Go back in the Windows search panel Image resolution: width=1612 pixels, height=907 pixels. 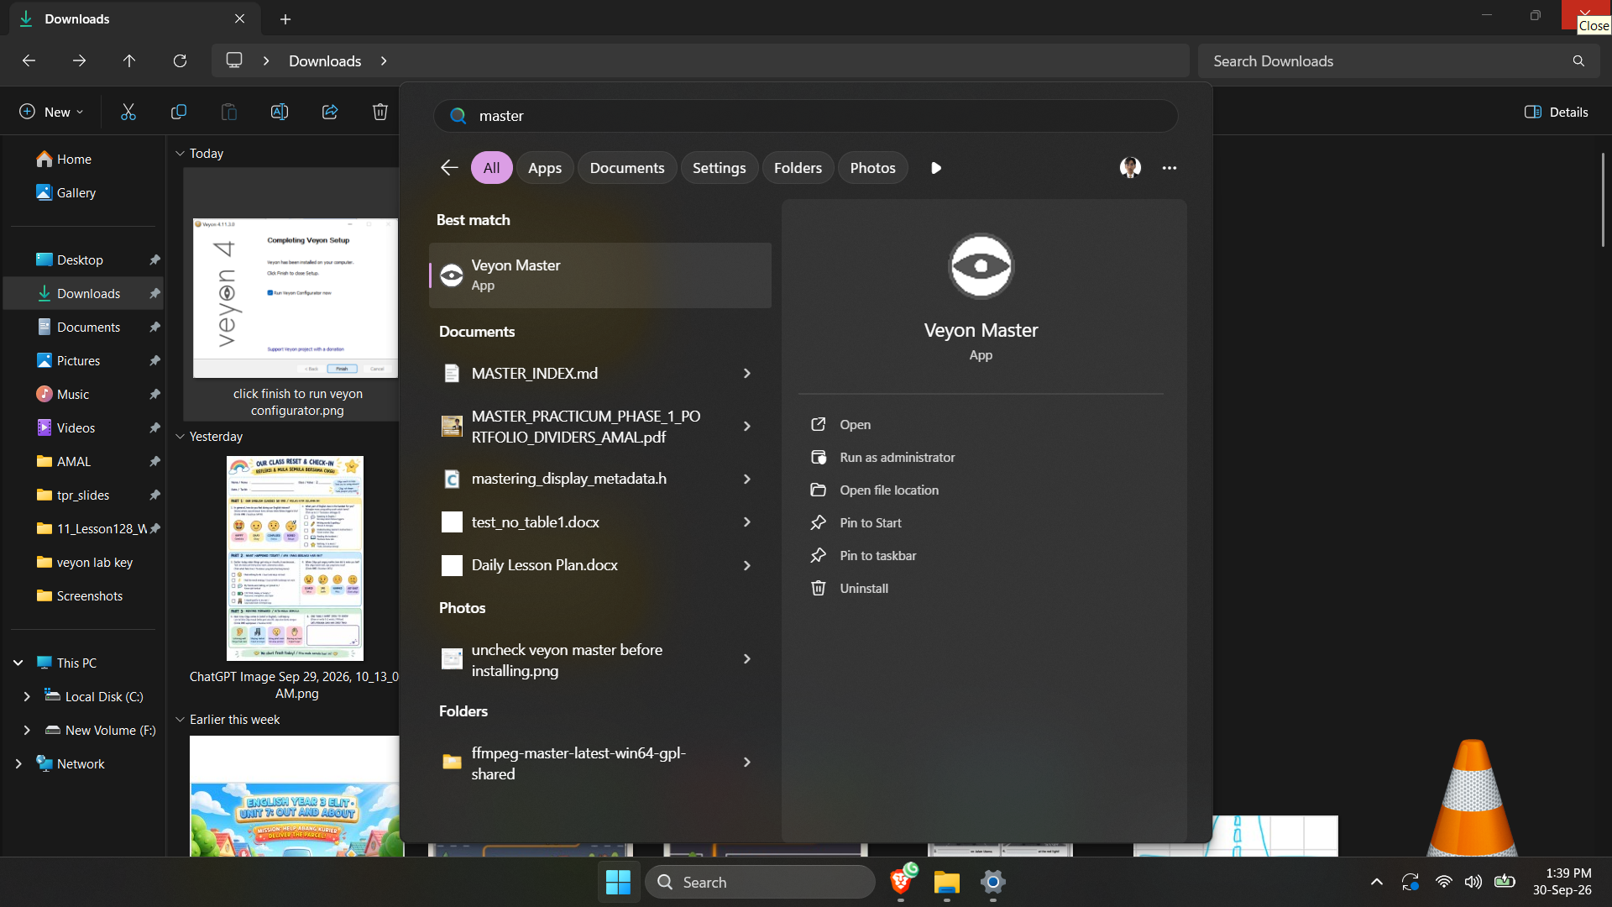(449, 168)
